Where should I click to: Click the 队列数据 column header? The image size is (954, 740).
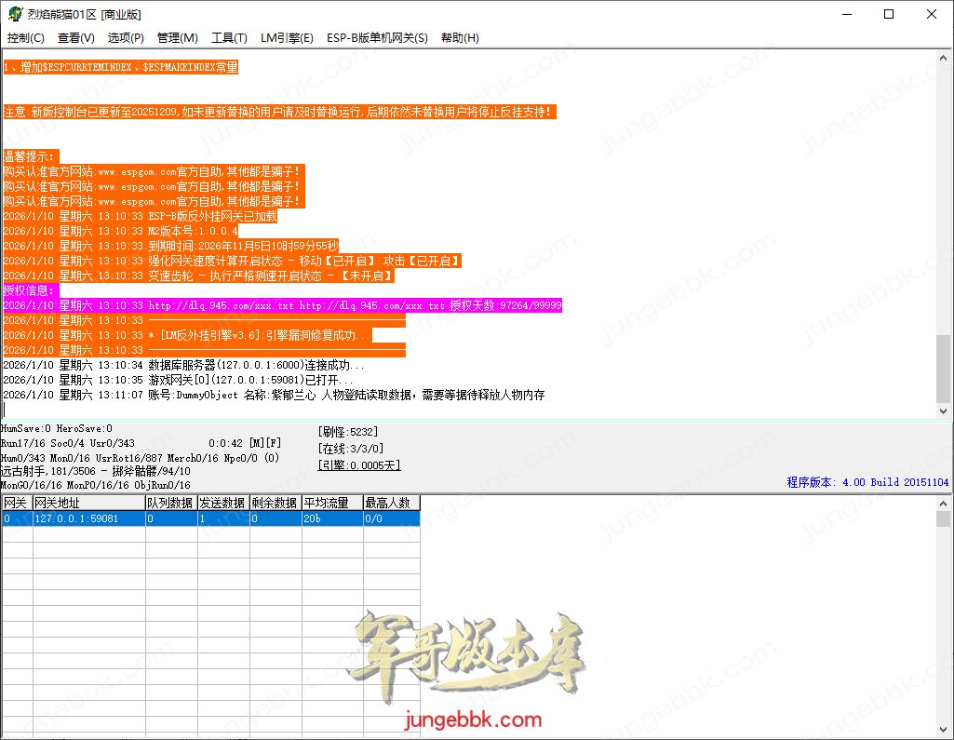[170, 503]
